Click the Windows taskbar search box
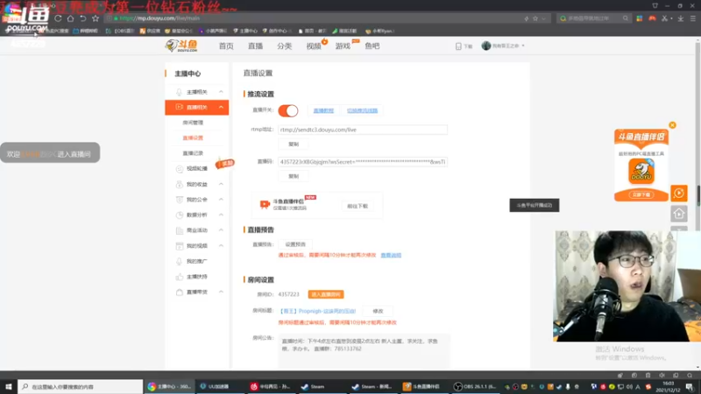Image resolution: width=701 pixels, height=394 pixels. click(81, 386)
